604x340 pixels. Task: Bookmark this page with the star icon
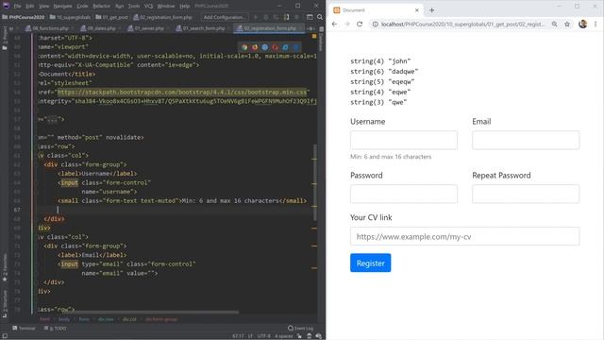[567, 24]
